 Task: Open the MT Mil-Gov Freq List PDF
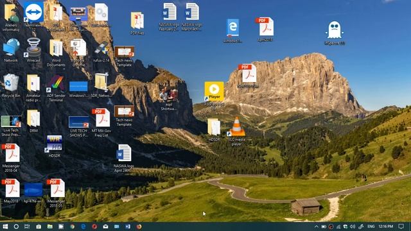tap(101, 123)
